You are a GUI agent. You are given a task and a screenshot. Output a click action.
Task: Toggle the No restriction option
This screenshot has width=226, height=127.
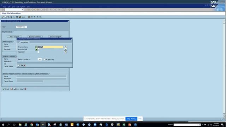(44, 59)
